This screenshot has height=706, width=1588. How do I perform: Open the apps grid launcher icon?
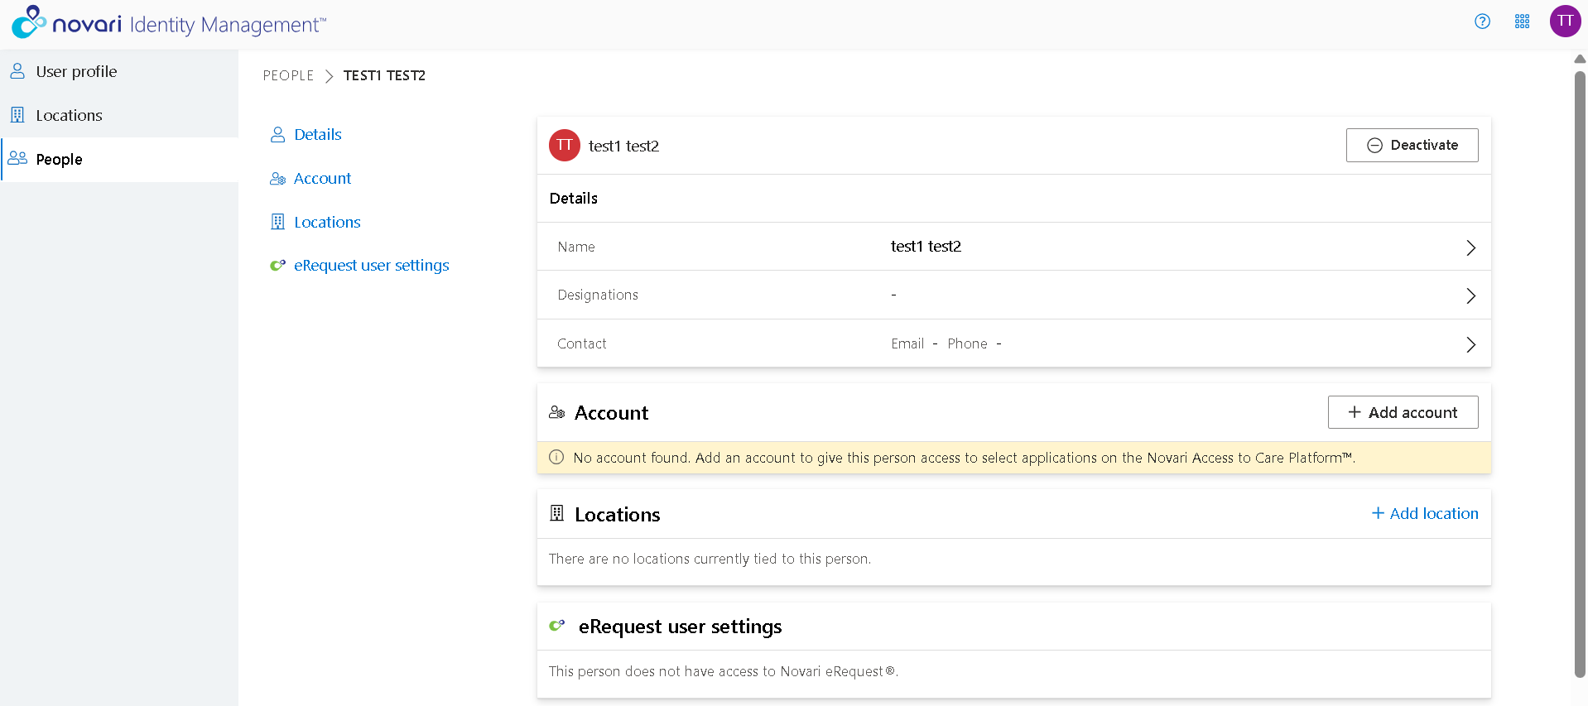pos(1522,22)
